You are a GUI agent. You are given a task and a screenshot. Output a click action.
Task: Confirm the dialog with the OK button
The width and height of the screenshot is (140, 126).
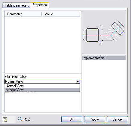(72, 119)
